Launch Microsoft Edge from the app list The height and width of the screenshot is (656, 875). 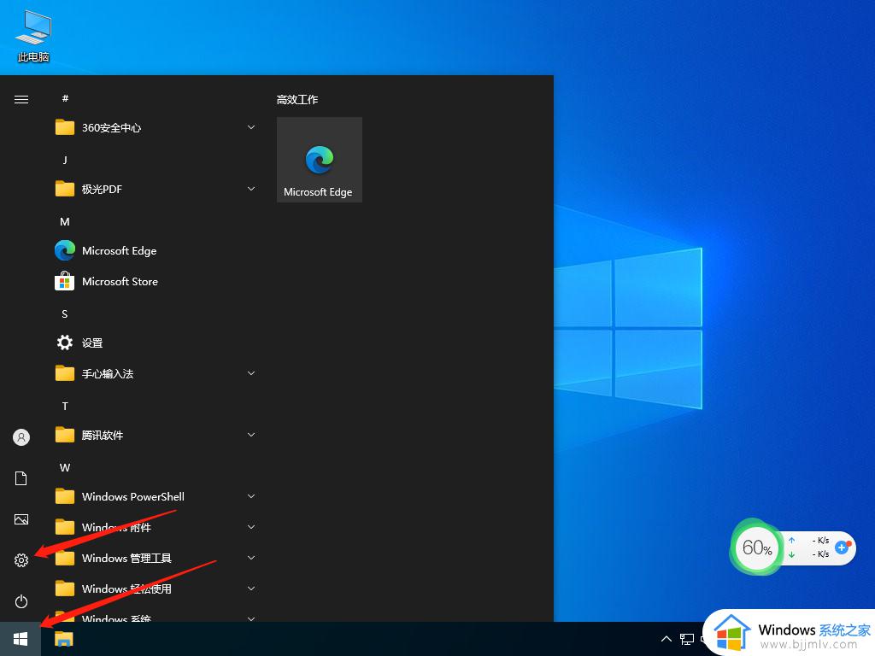pos(154,250)
